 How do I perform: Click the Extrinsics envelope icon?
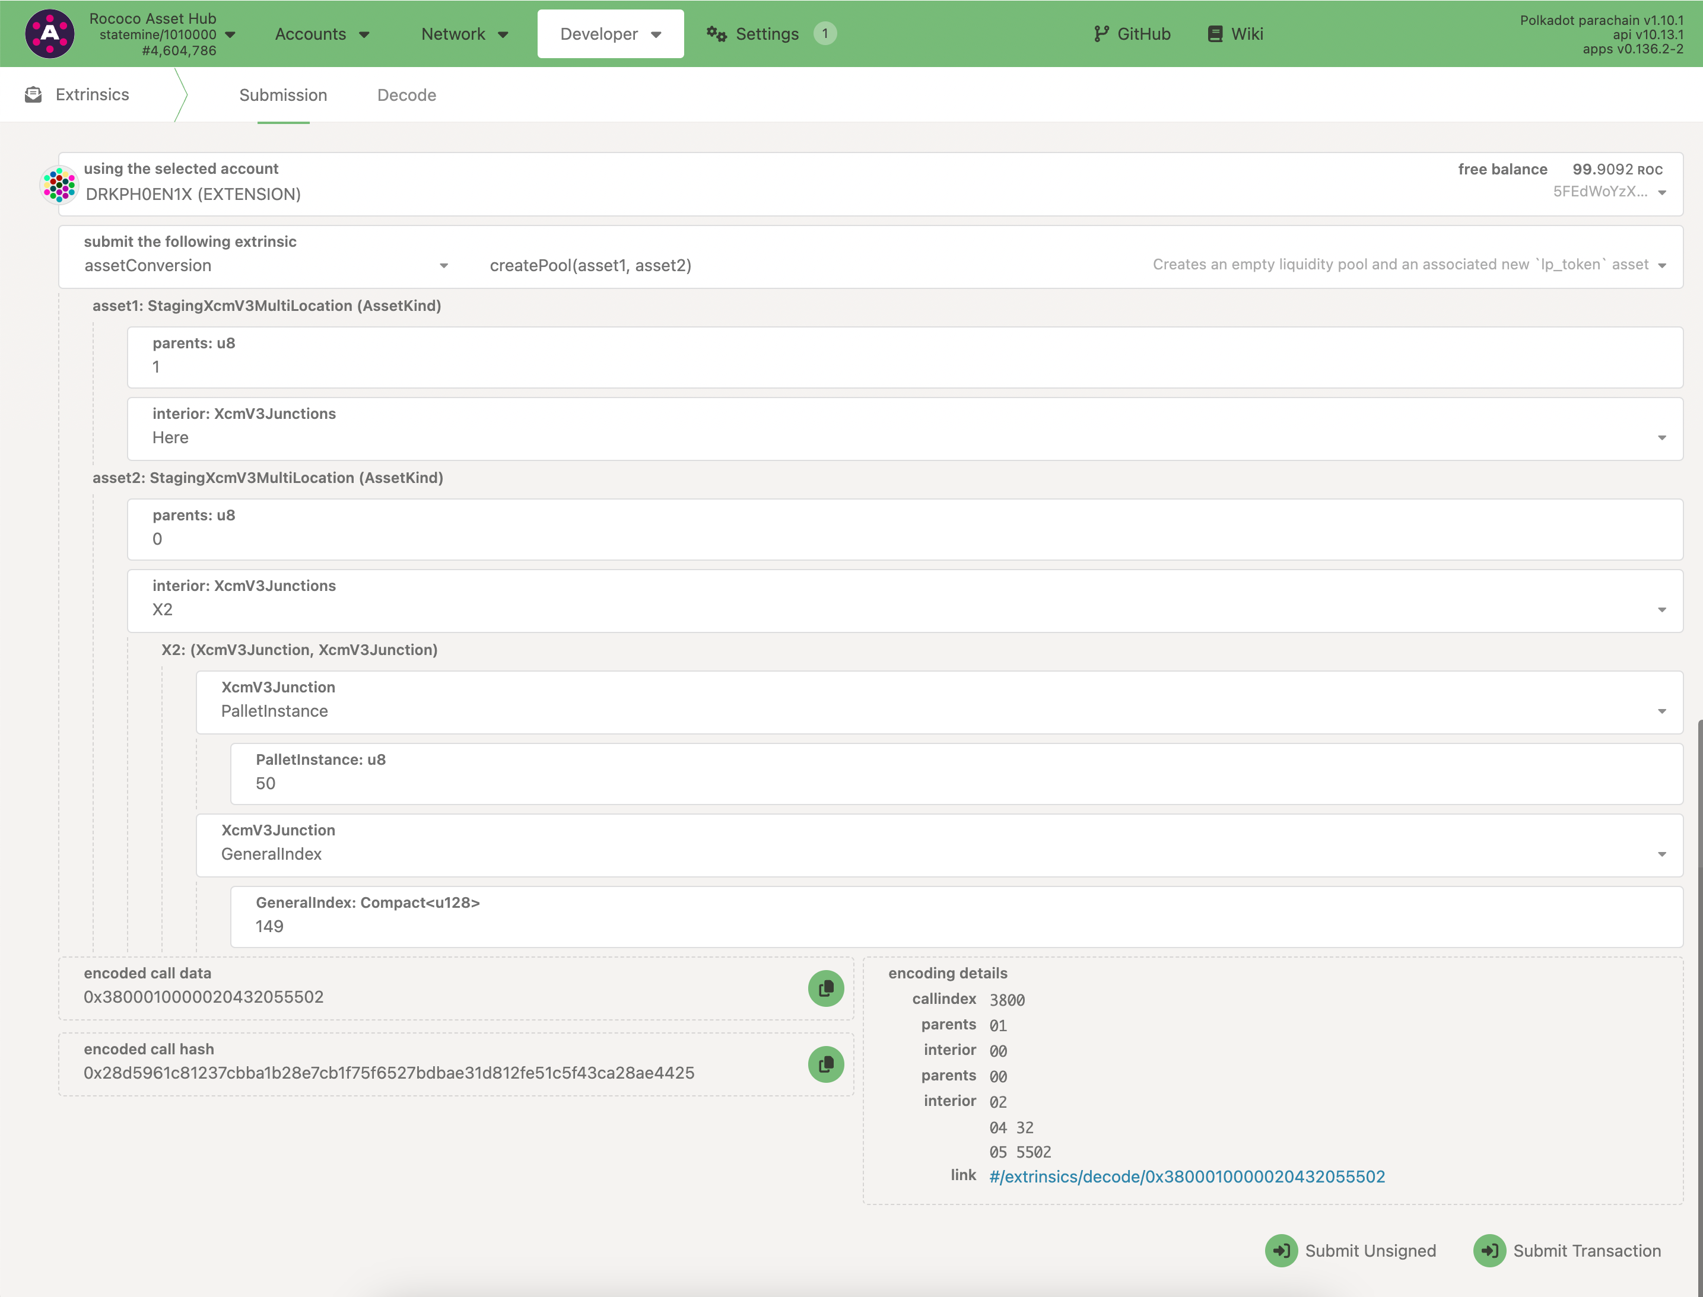[x=33, y=94]
